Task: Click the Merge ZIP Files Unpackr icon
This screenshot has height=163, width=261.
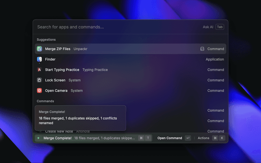Action: click(40, 49)
